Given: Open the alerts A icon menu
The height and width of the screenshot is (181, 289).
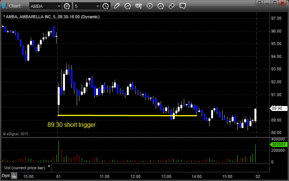Looking at the screenshot, I should 161,6.
